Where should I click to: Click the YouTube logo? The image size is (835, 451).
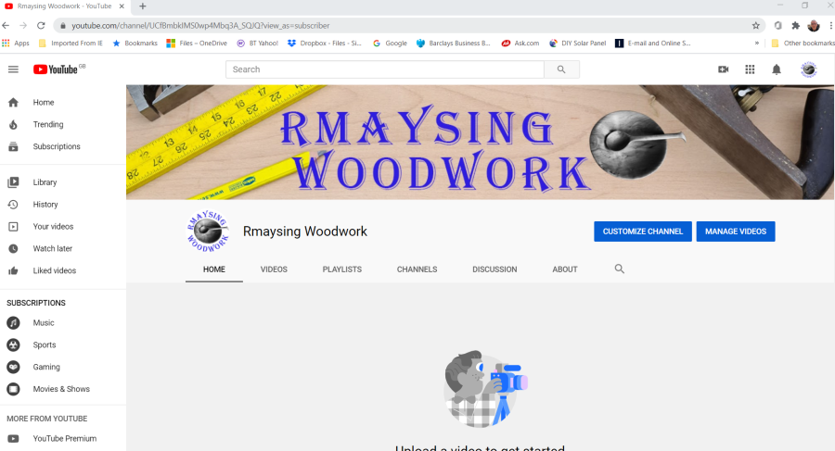[x=57, y=69]
